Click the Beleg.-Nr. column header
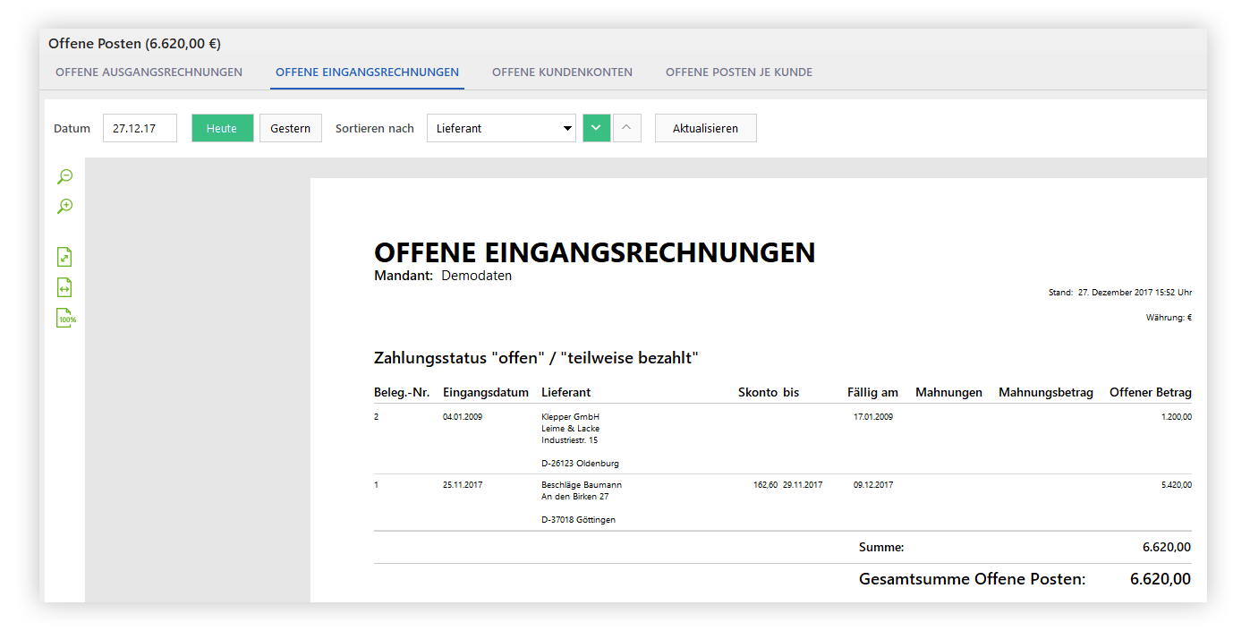The height and width of the screenshot is (631, 1250). [x=402, y=392]
